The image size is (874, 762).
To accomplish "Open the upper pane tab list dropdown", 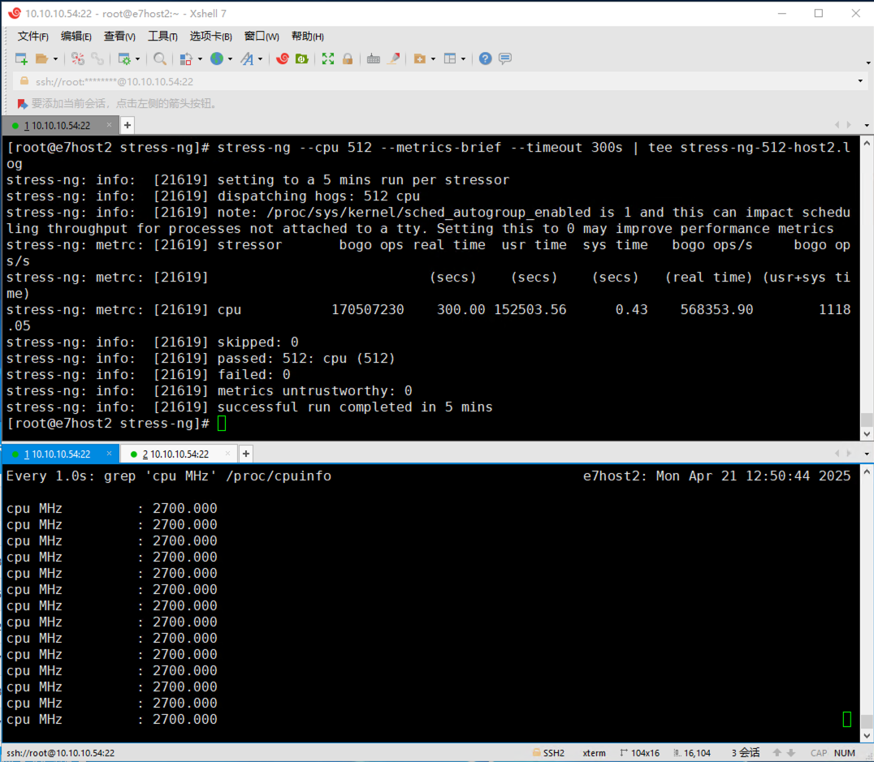I will [x=867, y=125].
